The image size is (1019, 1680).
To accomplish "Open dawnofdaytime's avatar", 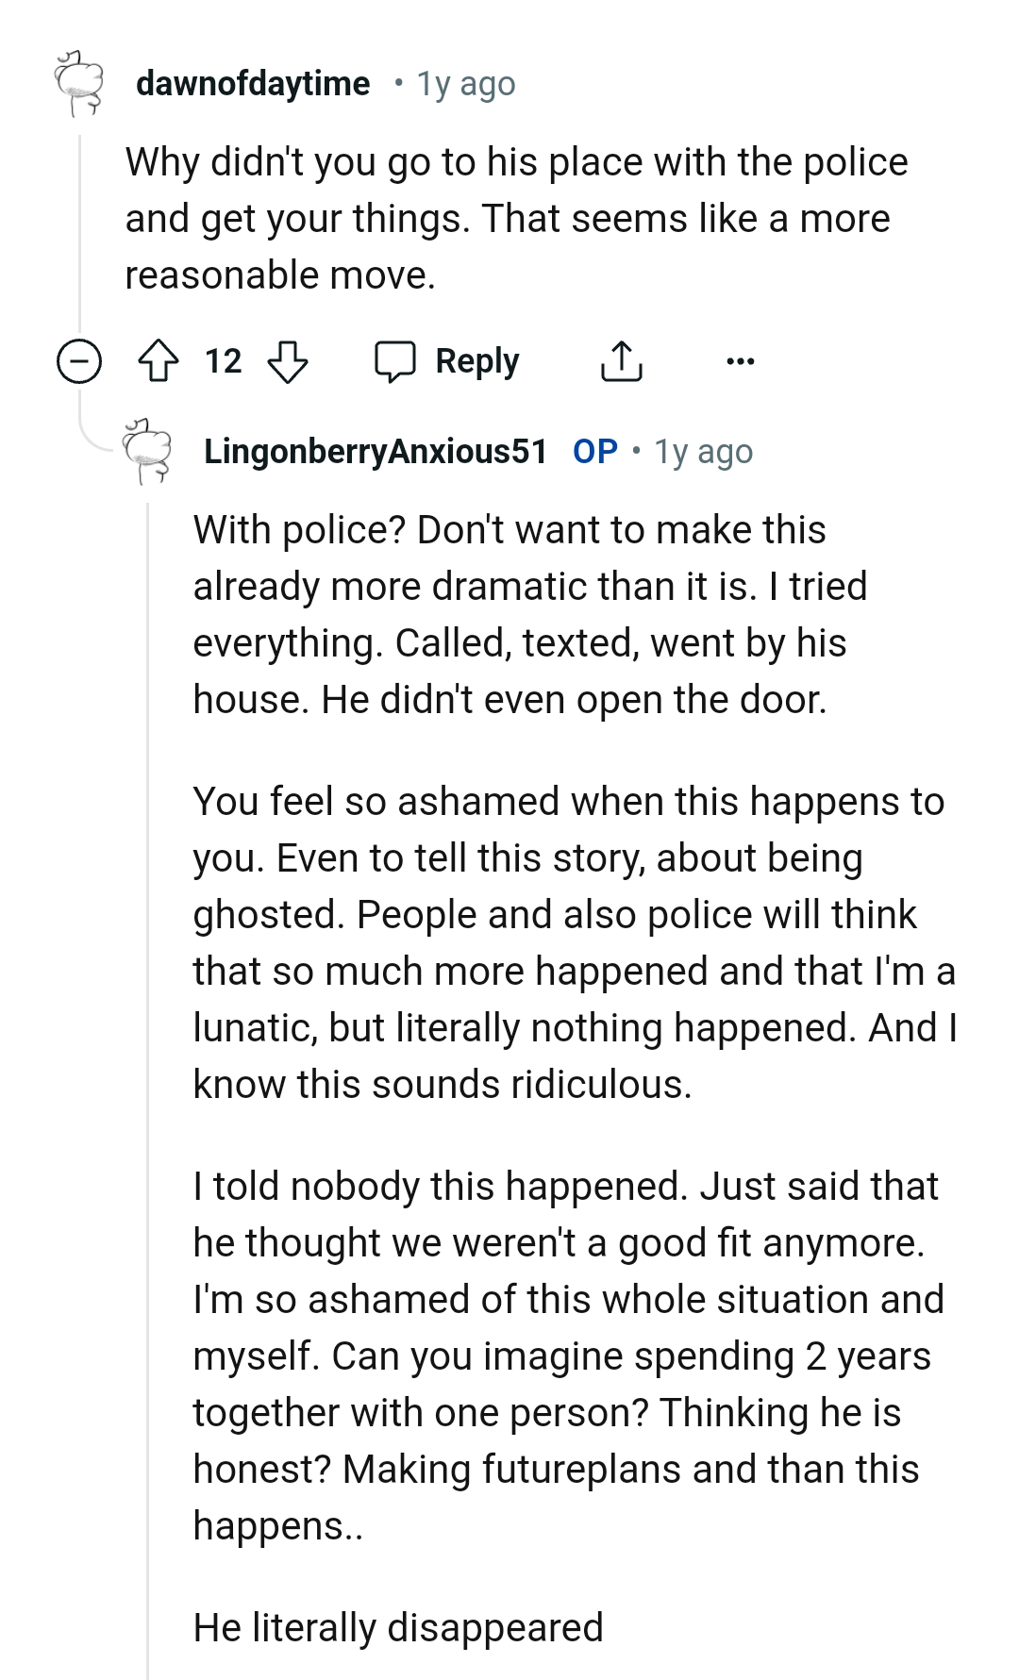I will tap(80, 83).
